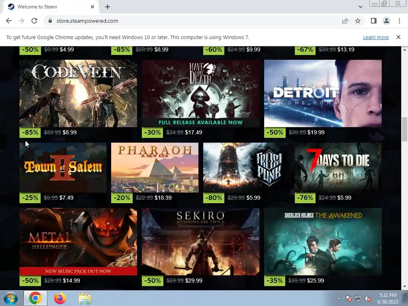
Task: Share this page icon in address bar
Action: (x=345, y=21)
